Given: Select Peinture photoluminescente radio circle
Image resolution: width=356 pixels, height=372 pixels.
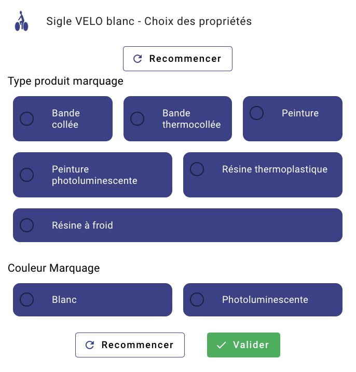Looking at the screenshot, I should pos(26,175).
